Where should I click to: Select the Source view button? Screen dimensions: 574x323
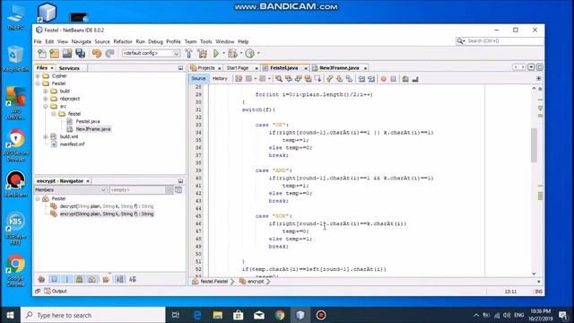click(x=198, y=79)
